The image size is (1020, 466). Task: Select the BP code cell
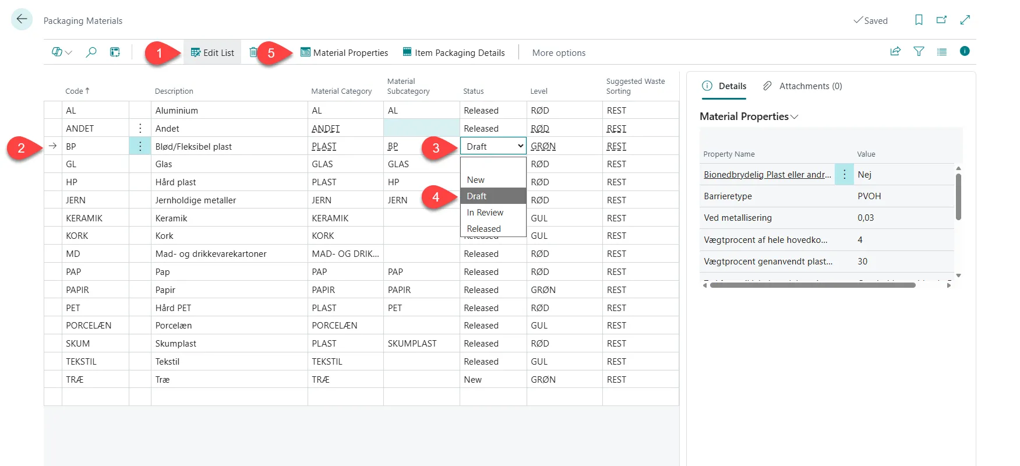[96, 146]
